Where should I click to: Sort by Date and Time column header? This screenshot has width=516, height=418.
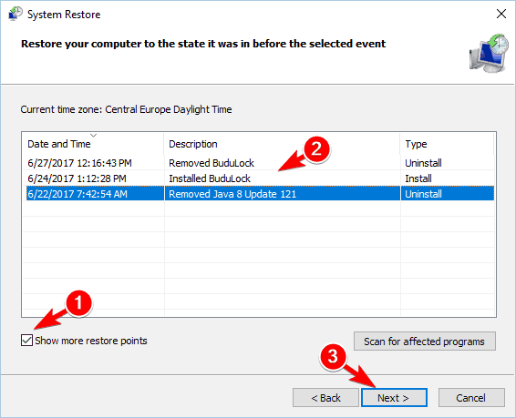93,144
